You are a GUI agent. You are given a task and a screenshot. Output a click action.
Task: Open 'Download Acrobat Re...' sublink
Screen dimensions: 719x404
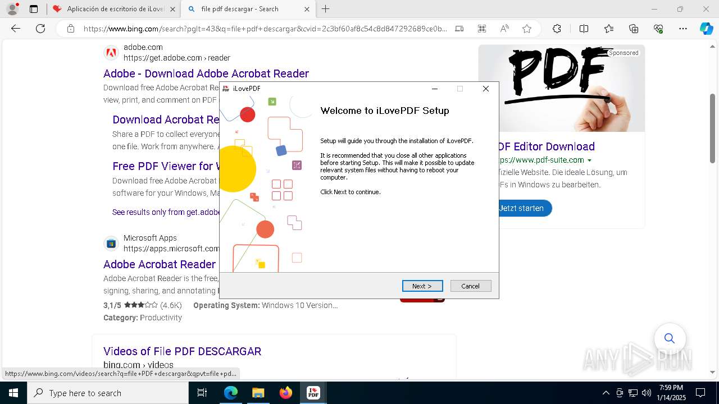166,120
